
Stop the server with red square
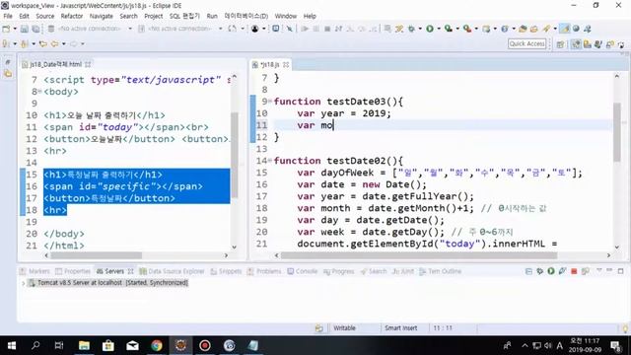574,271
